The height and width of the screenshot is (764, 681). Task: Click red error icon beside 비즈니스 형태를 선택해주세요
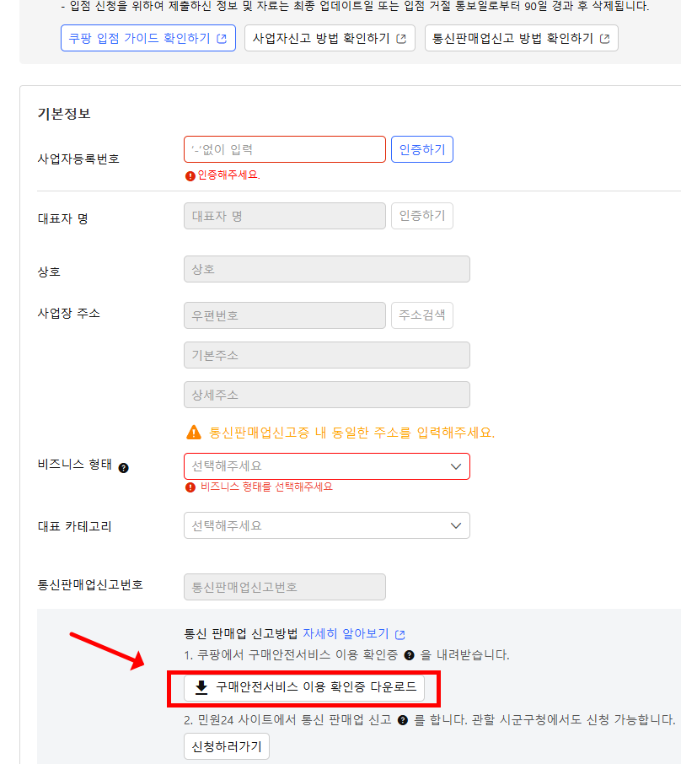click(x=190, y=487)
